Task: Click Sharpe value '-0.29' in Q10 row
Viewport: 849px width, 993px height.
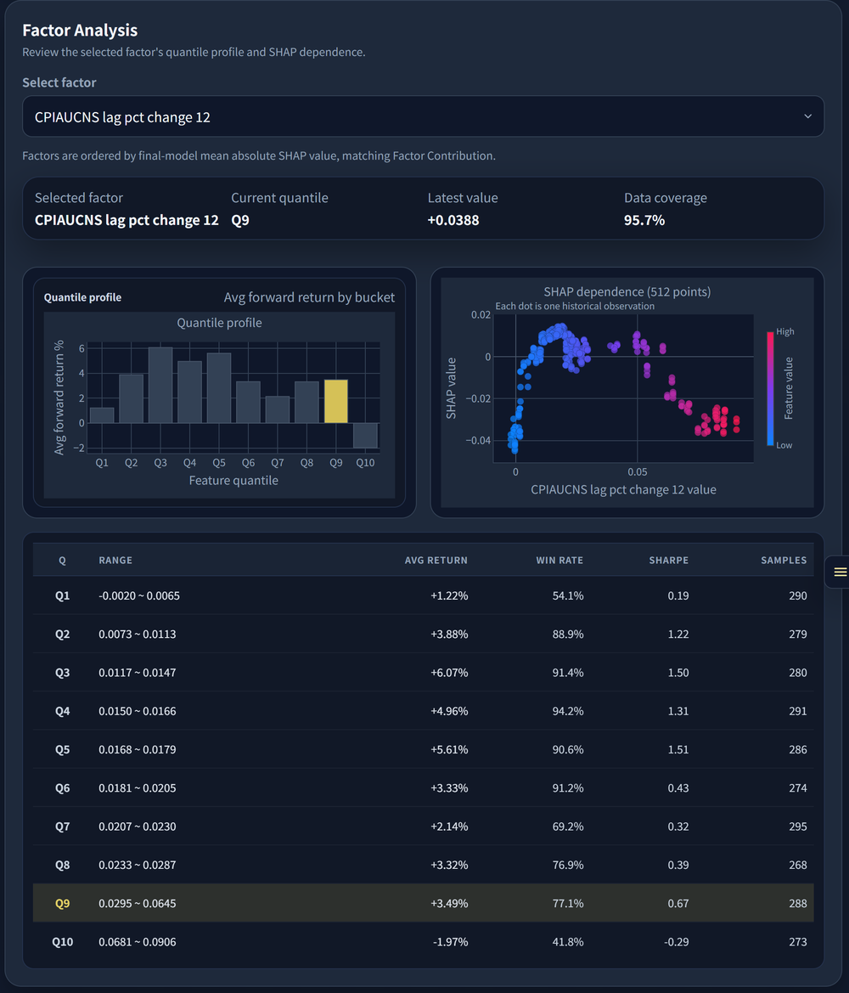Action: [x=676, y=942]
